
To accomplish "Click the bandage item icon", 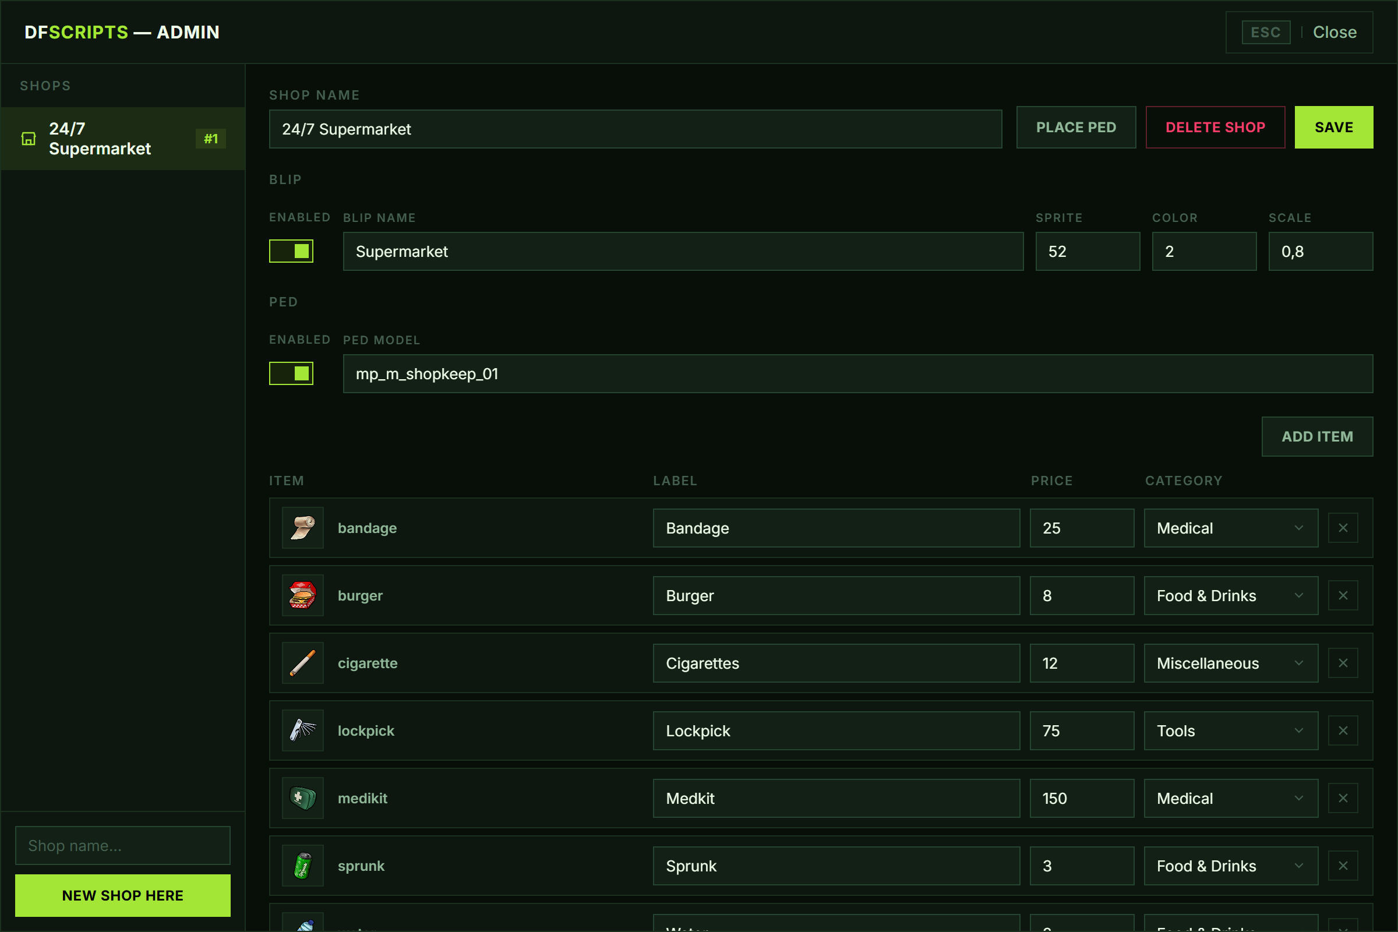I will point(302,528).
